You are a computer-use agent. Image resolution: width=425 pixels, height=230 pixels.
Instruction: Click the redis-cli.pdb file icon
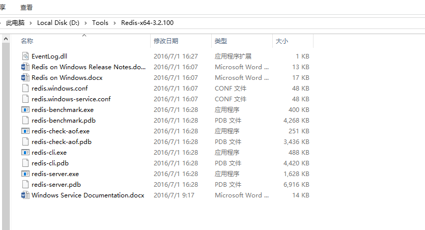coord(25,163)
